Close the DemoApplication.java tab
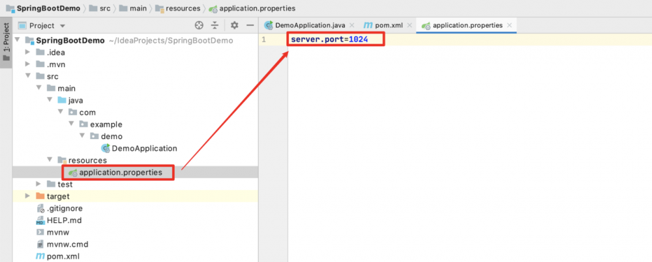This screenshot has height=262, width=652. [x=352, y=25]
